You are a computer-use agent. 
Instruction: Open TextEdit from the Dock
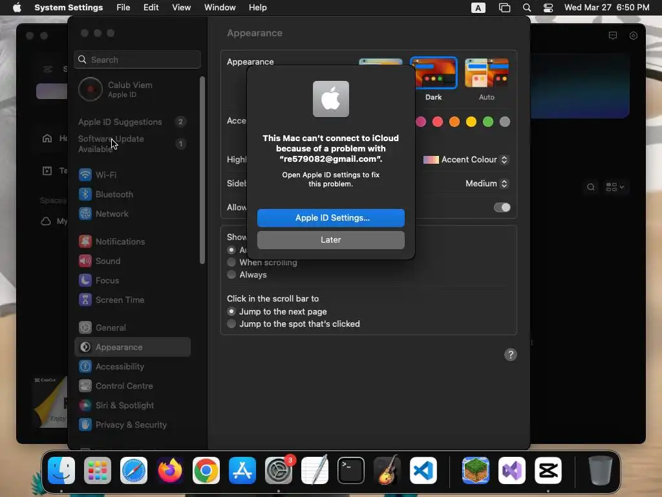(x=315, y=470)
